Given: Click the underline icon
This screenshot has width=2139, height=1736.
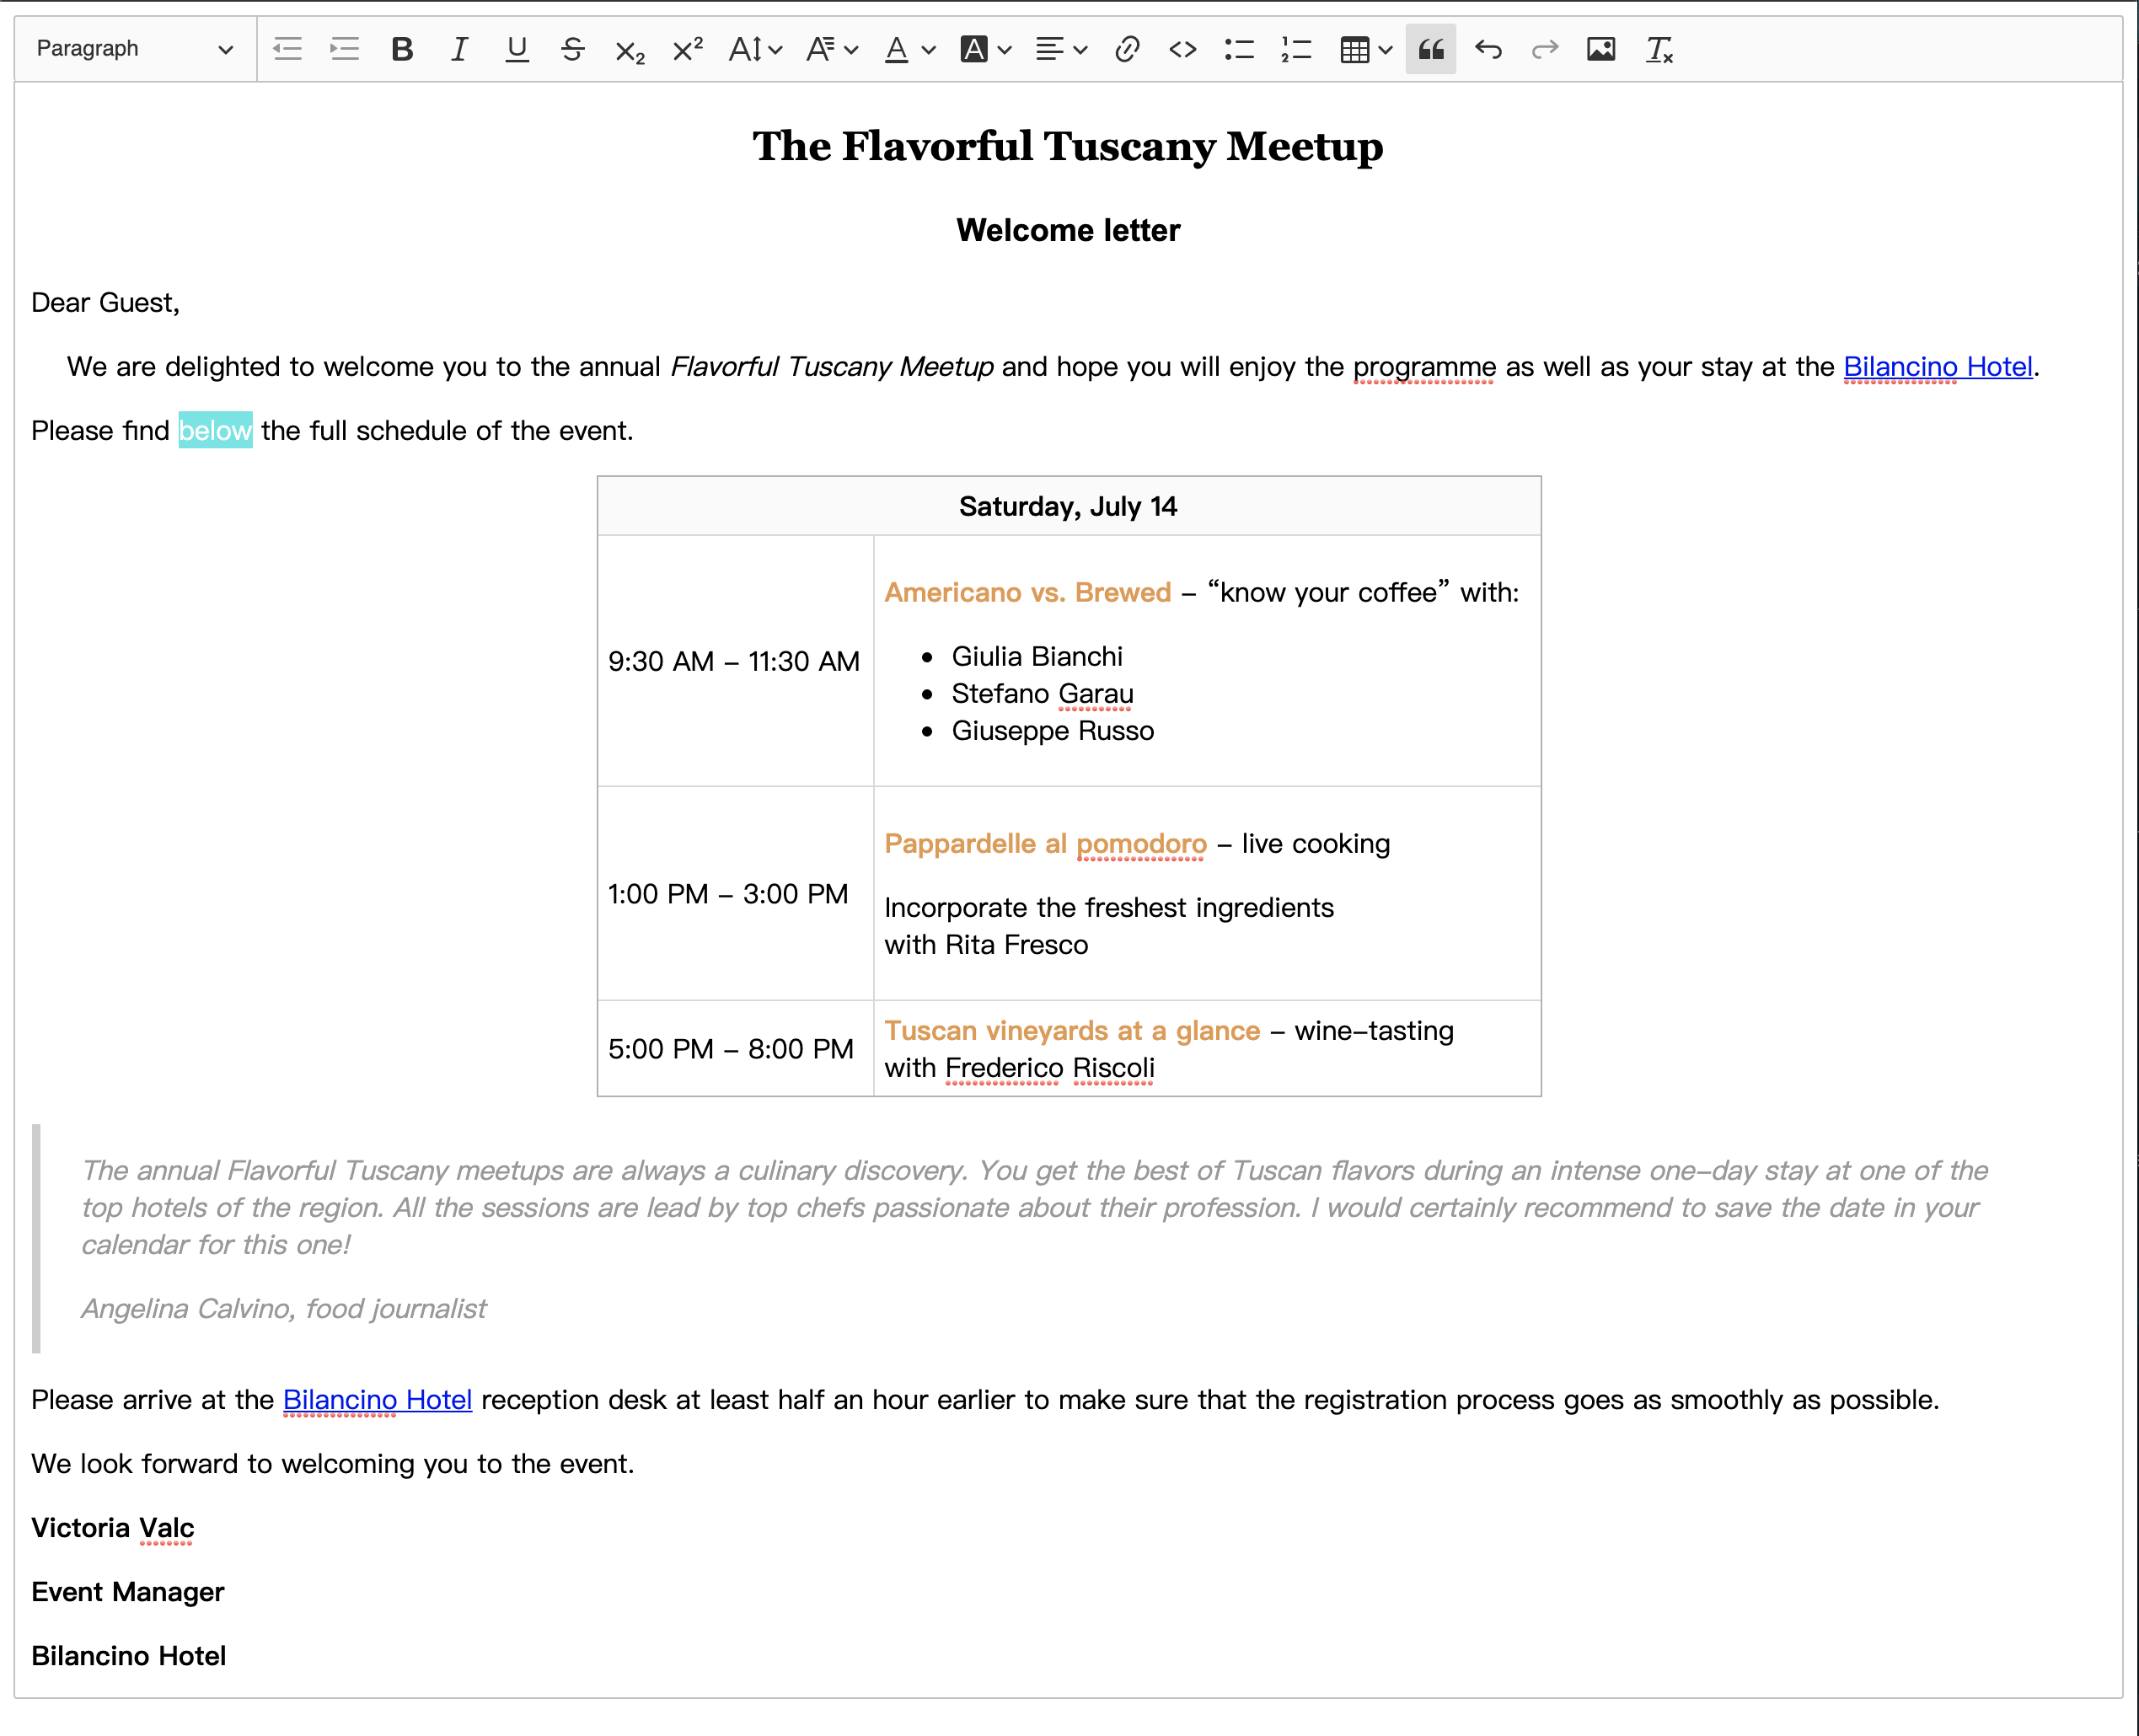Looking at the screenshot, I should pos(516,49).
